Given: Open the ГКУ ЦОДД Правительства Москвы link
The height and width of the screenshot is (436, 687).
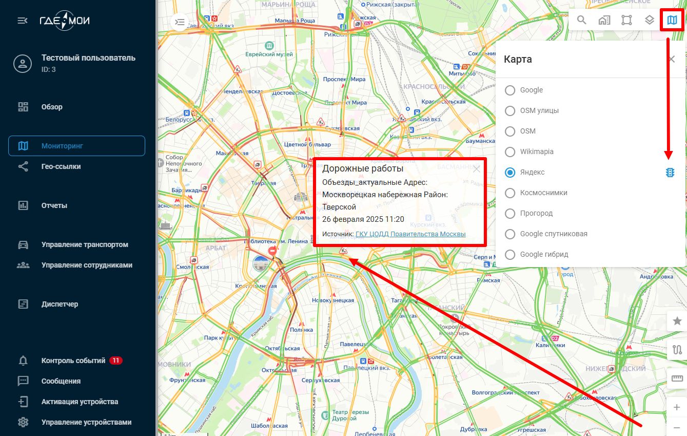Looking at the screenshot, I should [x=410, y=234].
